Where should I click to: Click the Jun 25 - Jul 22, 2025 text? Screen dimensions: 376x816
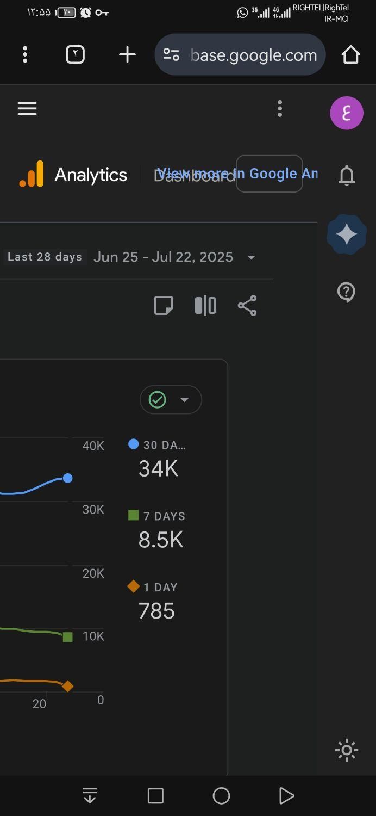(x=163, y=257)
